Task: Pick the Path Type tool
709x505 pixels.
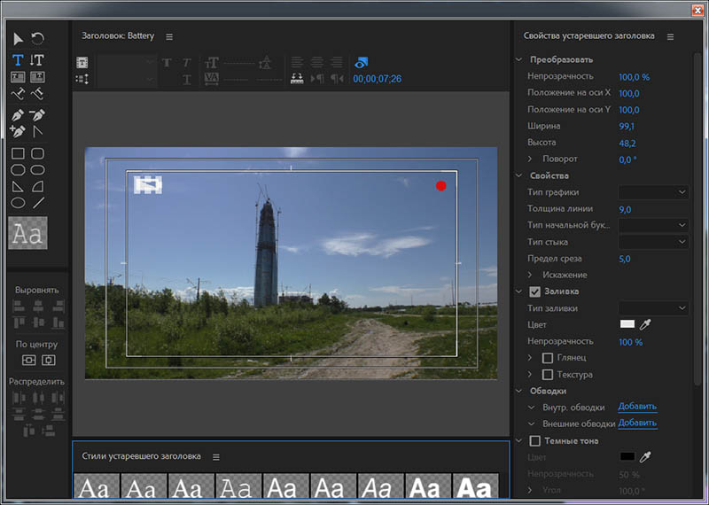Action: pos(18,94)
